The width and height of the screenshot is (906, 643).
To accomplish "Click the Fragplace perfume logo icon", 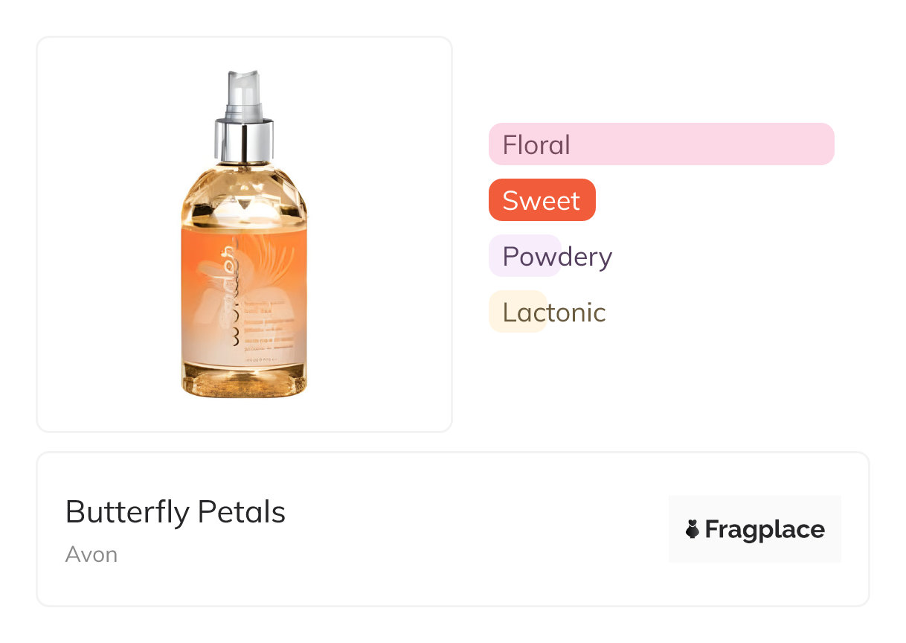I will [x=693, y=529].
